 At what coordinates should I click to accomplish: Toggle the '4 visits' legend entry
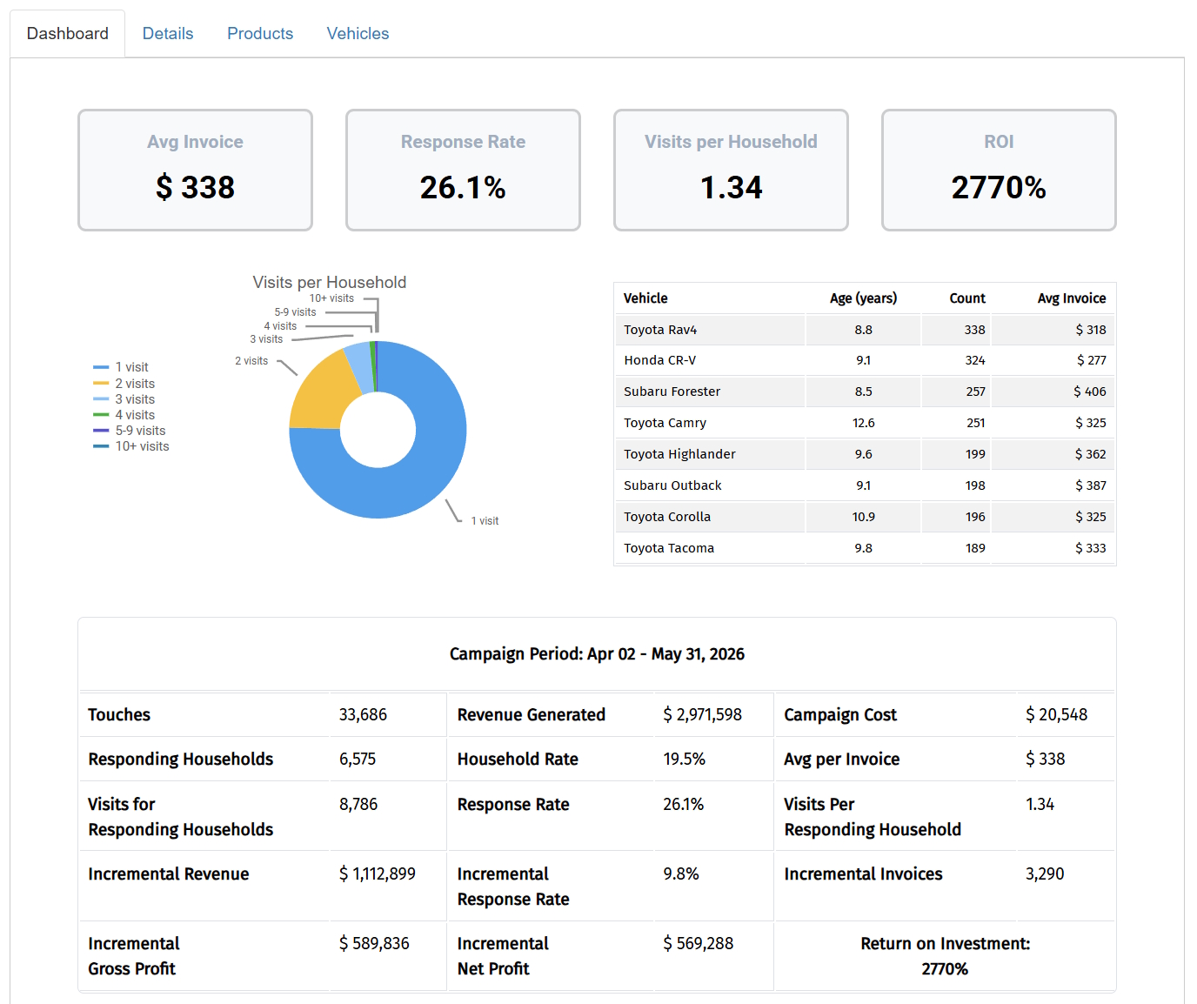tap(124, 415)
